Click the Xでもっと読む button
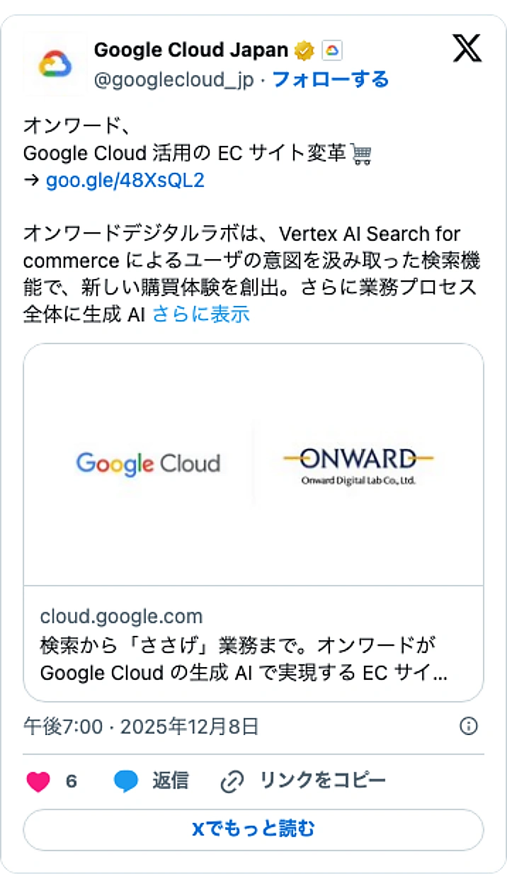The height and width of the screenshot is (888, 507). click(253, 829)
